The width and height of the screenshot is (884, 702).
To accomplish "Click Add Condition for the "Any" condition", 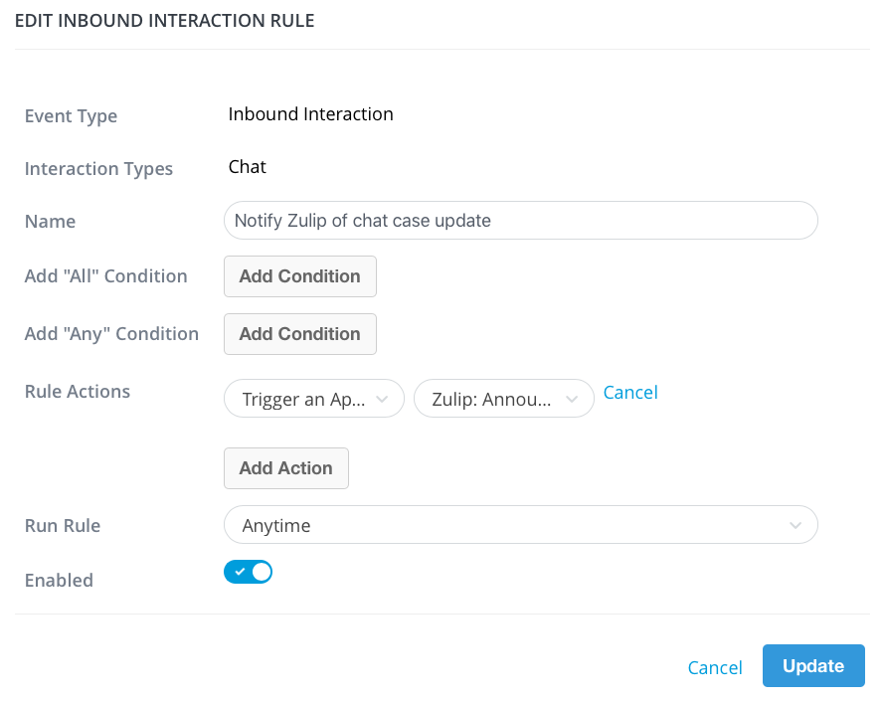I will coord(300,334).
